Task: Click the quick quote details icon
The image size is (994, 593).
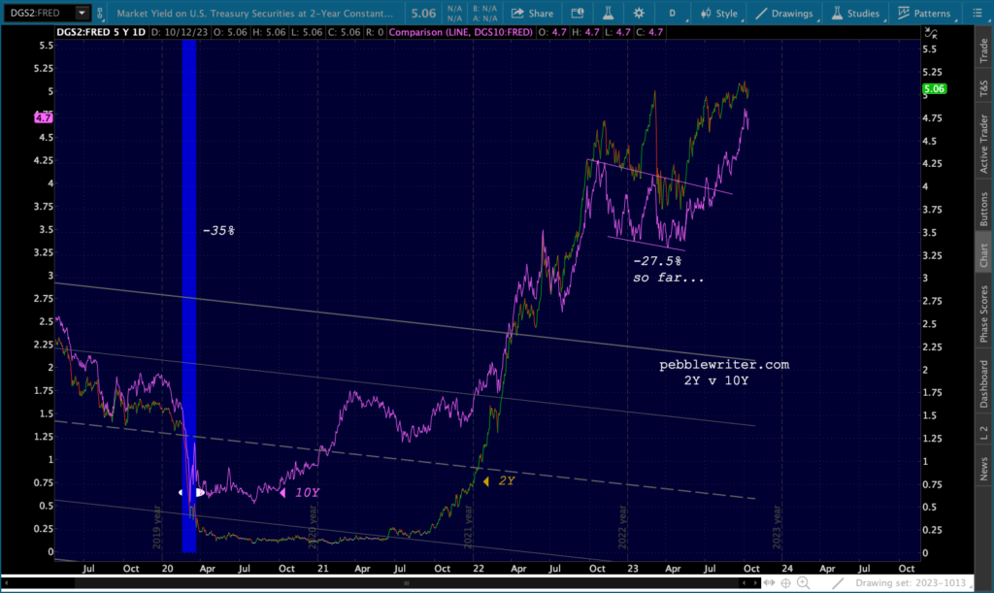Action: [x=577, y=14]
